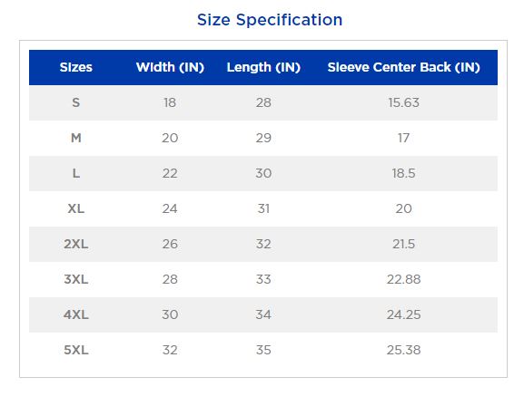Select the 24.25 sleeve value for 4XL
The width and height of the screenshot is (524, 406).
[404, 314]
